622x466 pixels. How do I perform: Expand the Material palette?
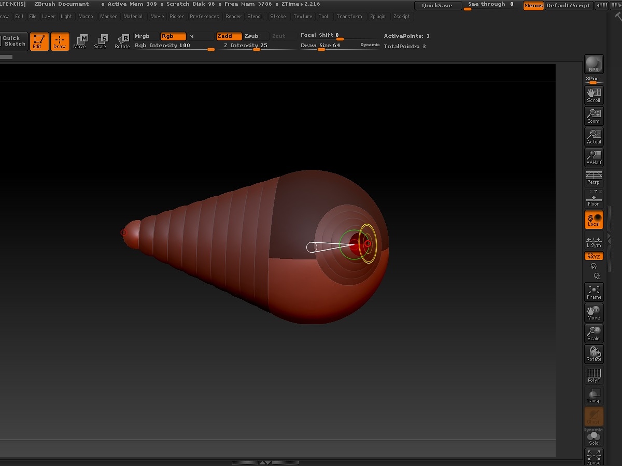tap(133, 17)
